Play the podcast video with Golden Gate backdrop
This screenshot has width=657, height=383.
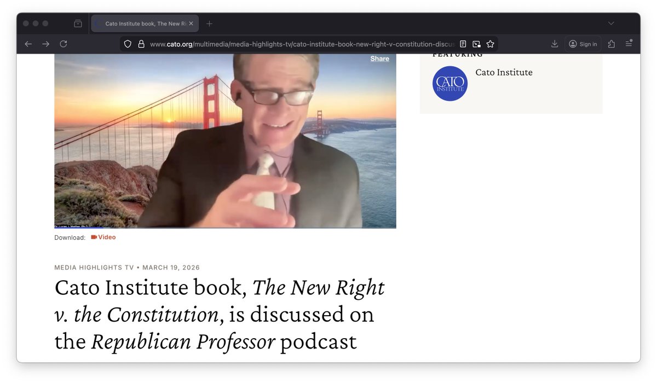tap(225, 141)
